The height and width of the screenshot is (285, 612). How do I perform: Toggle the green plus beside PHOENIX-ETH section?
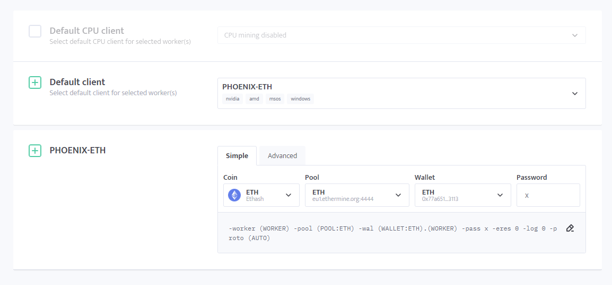pyautogui.click(x=35, y=151)
